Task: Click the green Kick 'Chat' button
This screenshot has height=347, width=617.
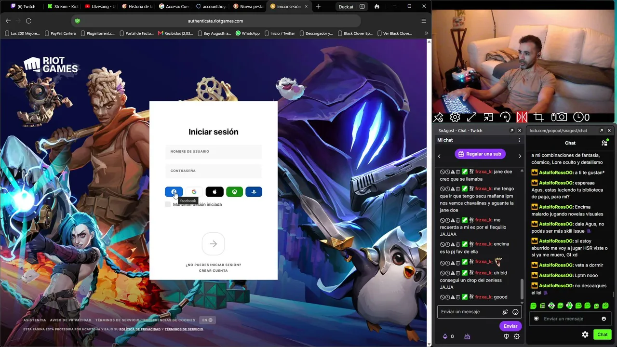Action: coord(603,334)
